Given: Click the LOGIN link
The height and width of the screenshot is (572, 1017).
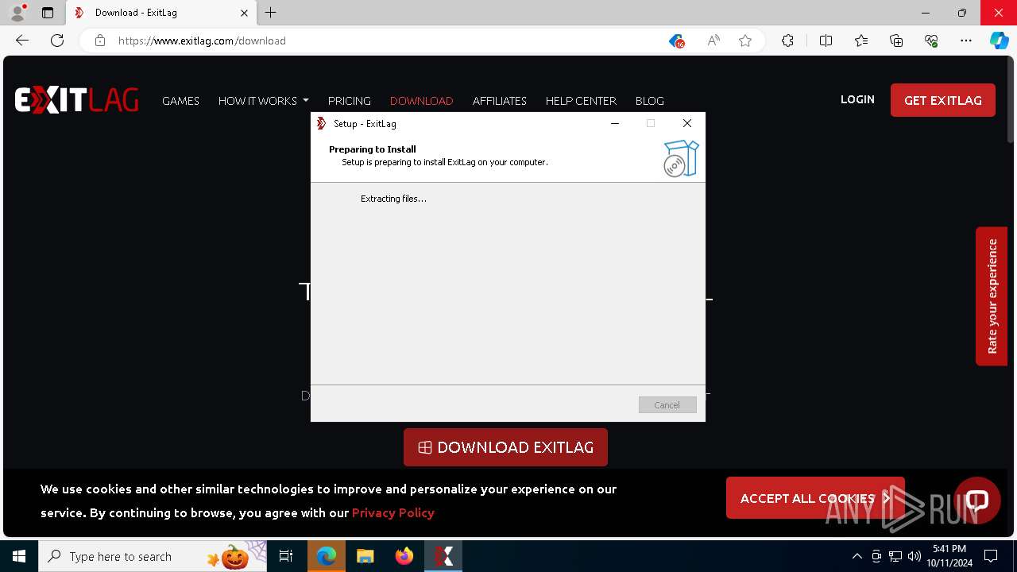Looking at the screenshot, I should click(x=857, y=99).
